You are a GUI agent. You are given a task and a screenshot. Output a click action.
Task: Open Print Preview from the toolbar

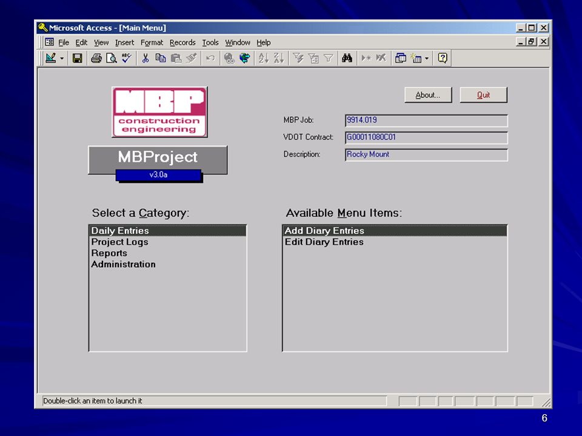pyautogui.click(x=111, y=58)
